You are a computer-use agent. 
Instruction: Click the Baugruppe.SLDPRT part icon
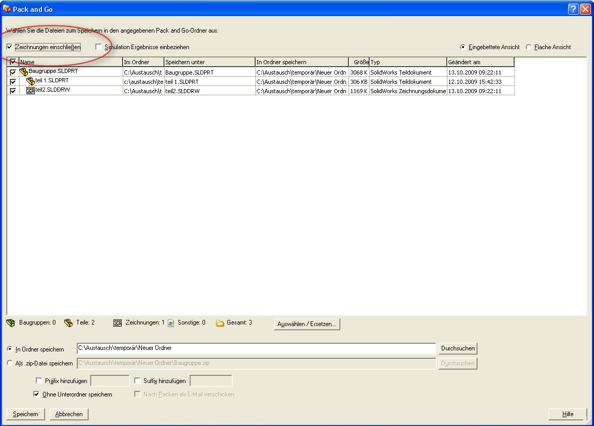24,71
